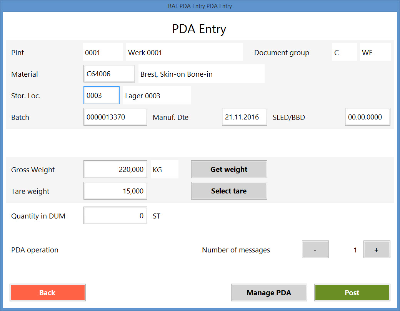This screenshot has height=311, width=400.
Task: Open Manage PDA
Action: 269,293
